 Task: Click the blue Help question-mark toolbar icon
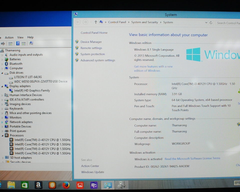(18, 43)
